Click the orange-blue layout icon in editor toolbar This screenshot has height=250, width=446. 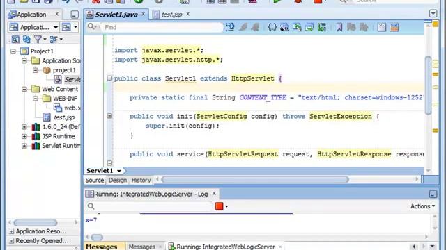coord(394,27)
